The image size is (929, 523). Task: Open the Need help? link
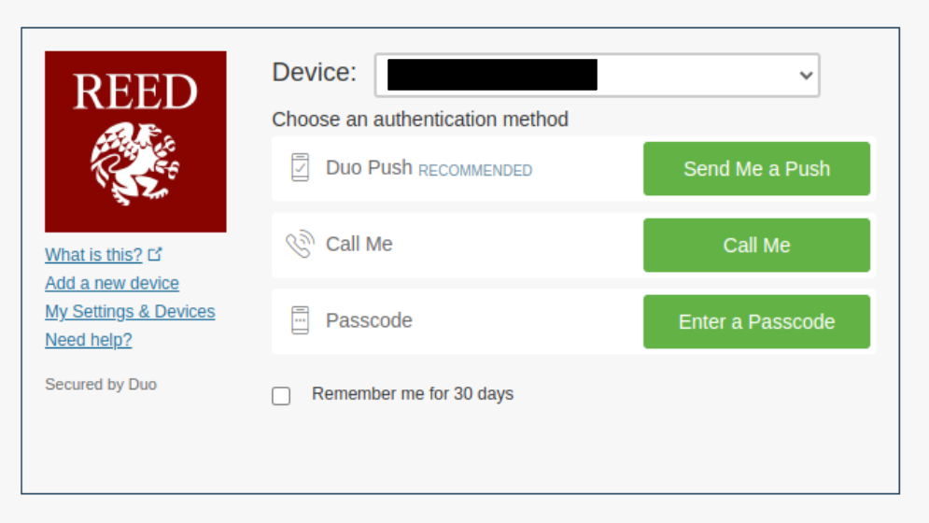(89, 340)
